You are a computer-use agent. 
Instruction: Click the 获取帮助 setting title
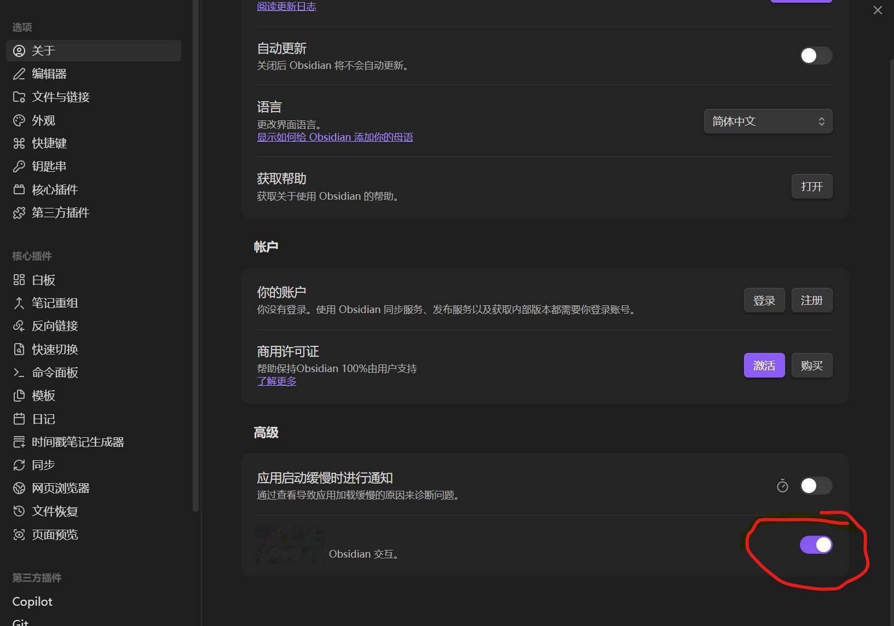pos(281,179)
